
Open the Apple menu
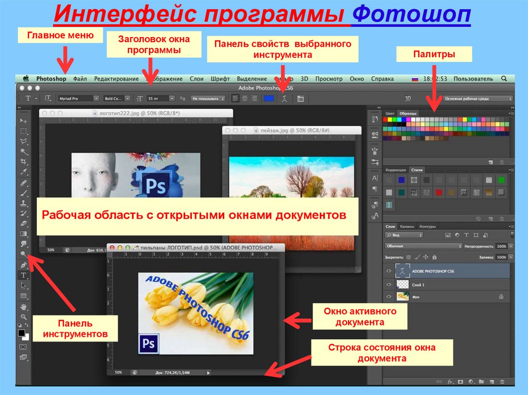pos(26,78)
